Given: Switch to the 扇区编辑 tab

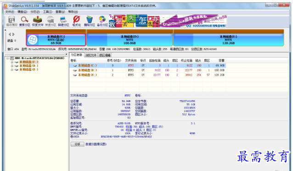Looking at the screenshot, I should coord(105,55).
